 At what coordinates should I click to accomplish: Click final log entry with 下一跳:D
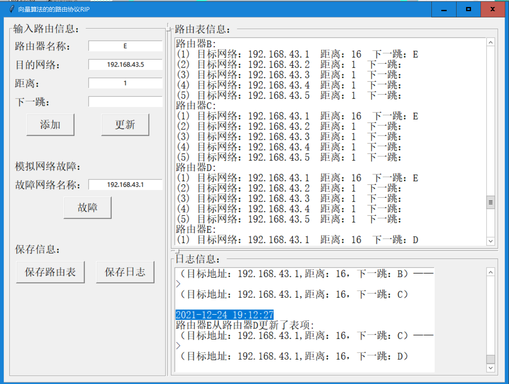pos(292,356)
